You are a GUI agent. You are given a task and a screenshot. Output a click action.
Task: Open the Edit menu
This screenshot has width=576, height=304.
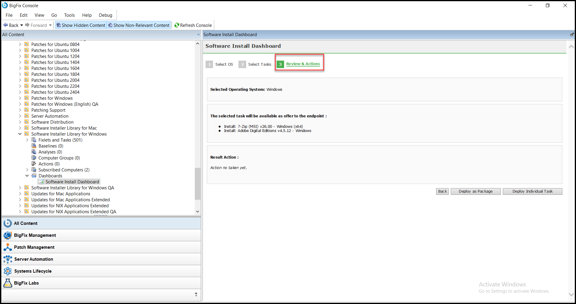pyautogui.click(x=24, y=15)
